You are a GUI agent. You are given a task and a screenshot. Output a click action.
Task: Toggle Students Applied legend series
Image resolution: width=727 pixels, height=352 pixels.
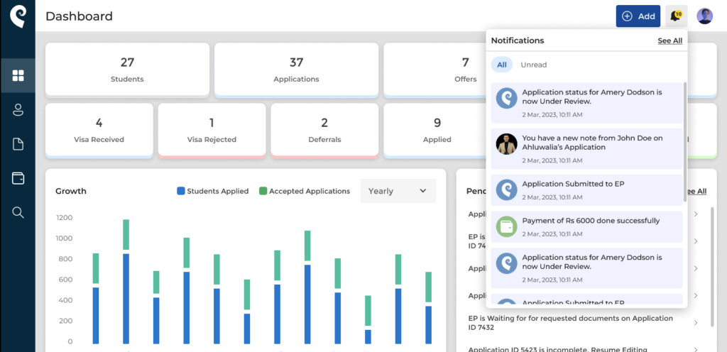click(213, 191)
